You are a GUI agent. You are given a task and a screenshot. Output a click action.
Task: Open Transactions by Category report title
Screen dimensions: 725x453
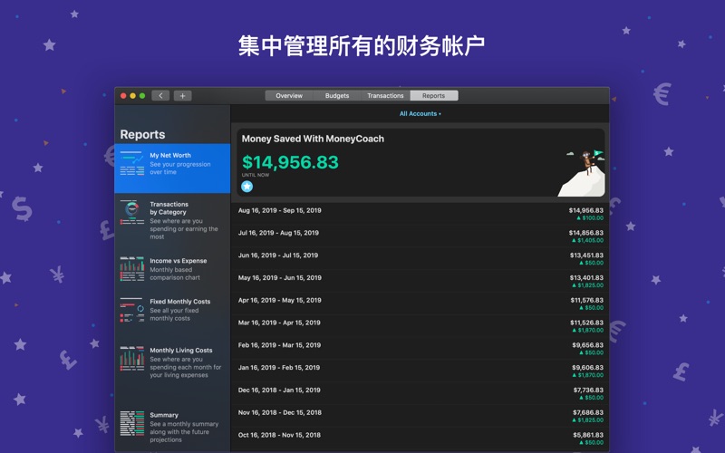(x=169, y=208)
